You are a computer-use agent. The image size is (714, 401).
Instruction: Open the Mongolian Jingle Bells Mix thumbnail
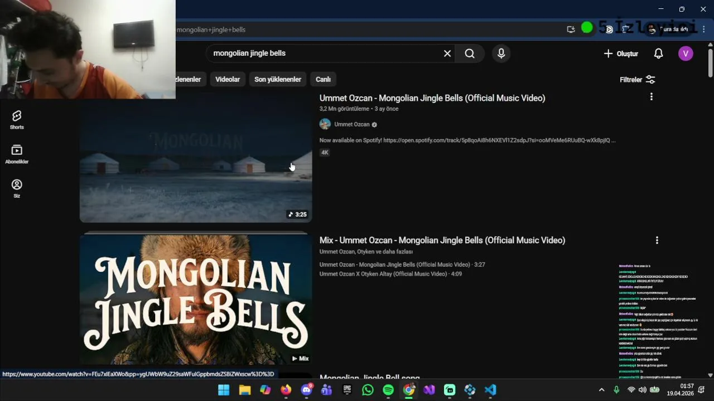196,299
